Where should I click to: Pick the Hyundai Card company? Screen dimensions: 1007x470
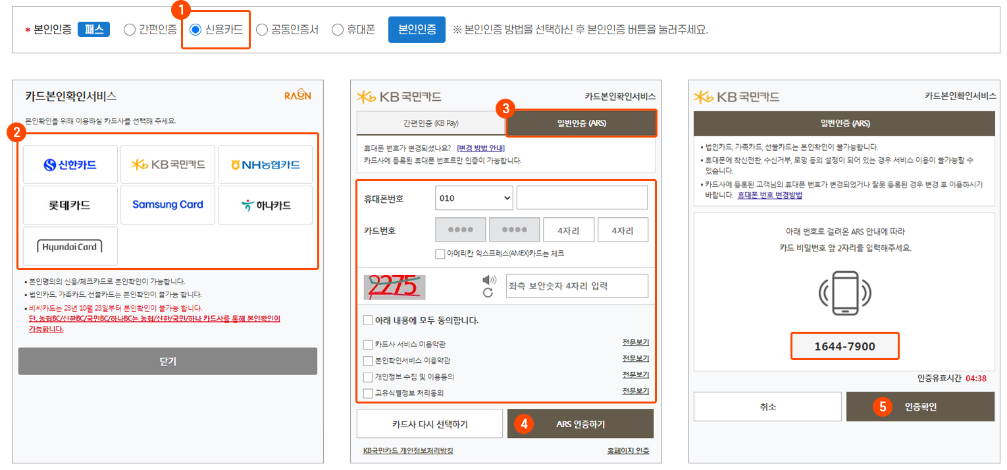[70, 246]
